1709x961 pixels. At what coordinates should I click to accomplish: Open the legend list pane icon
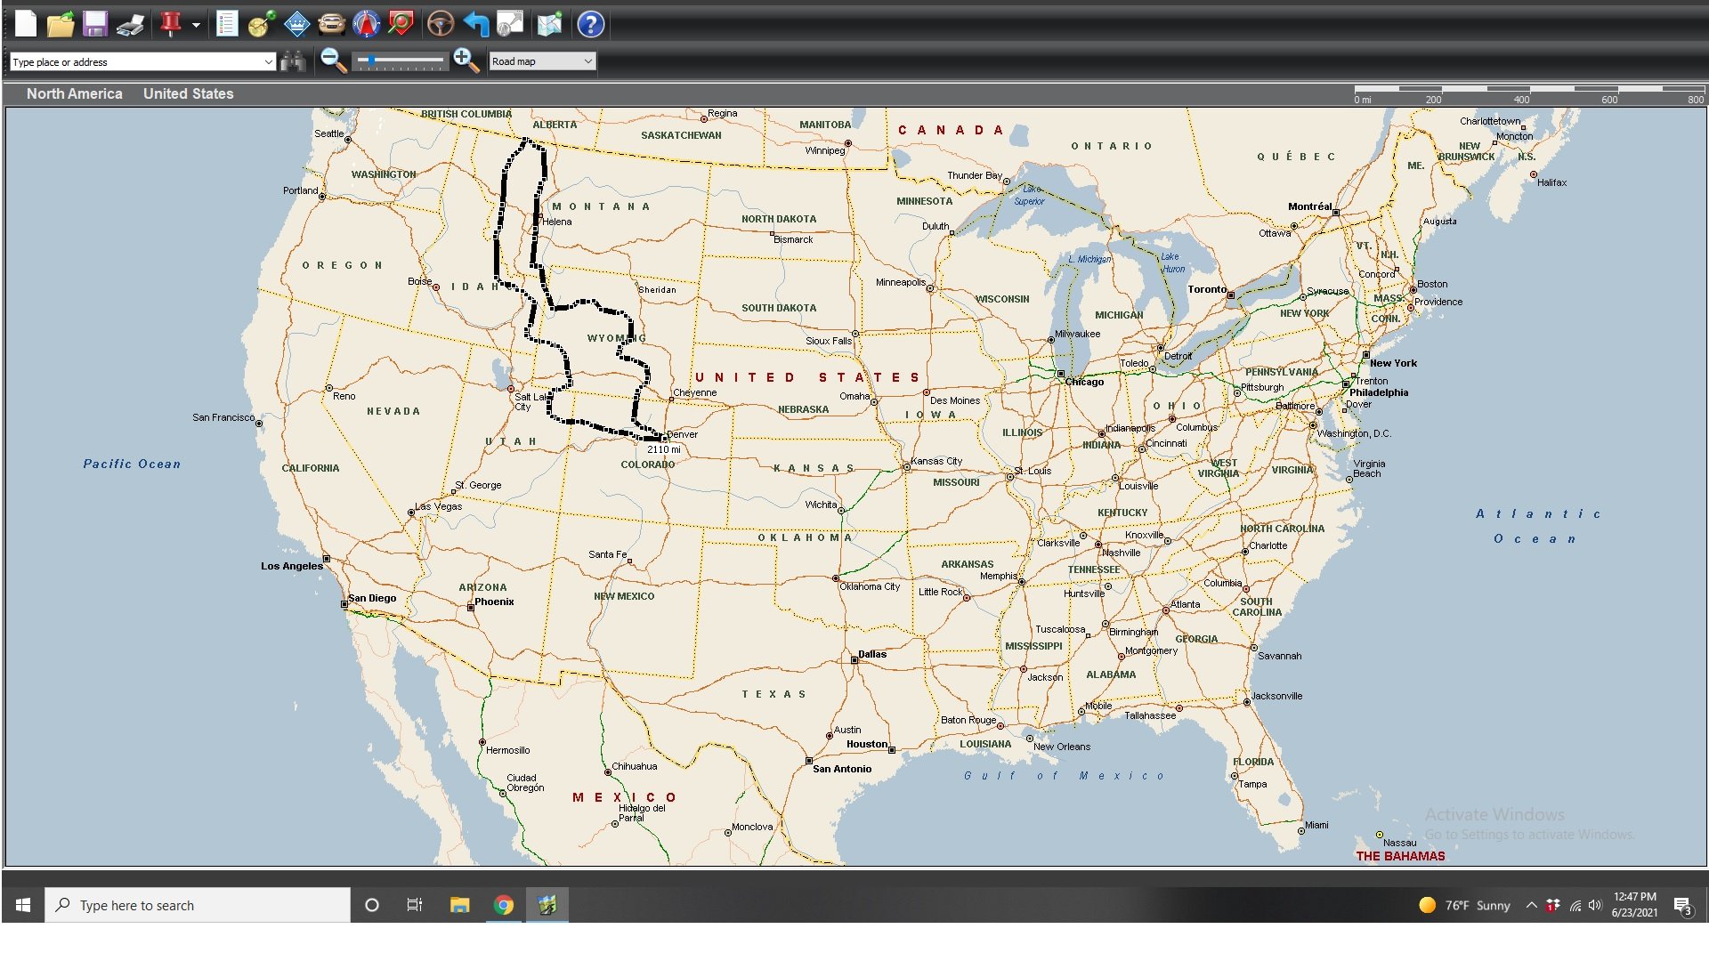point(227,24)
